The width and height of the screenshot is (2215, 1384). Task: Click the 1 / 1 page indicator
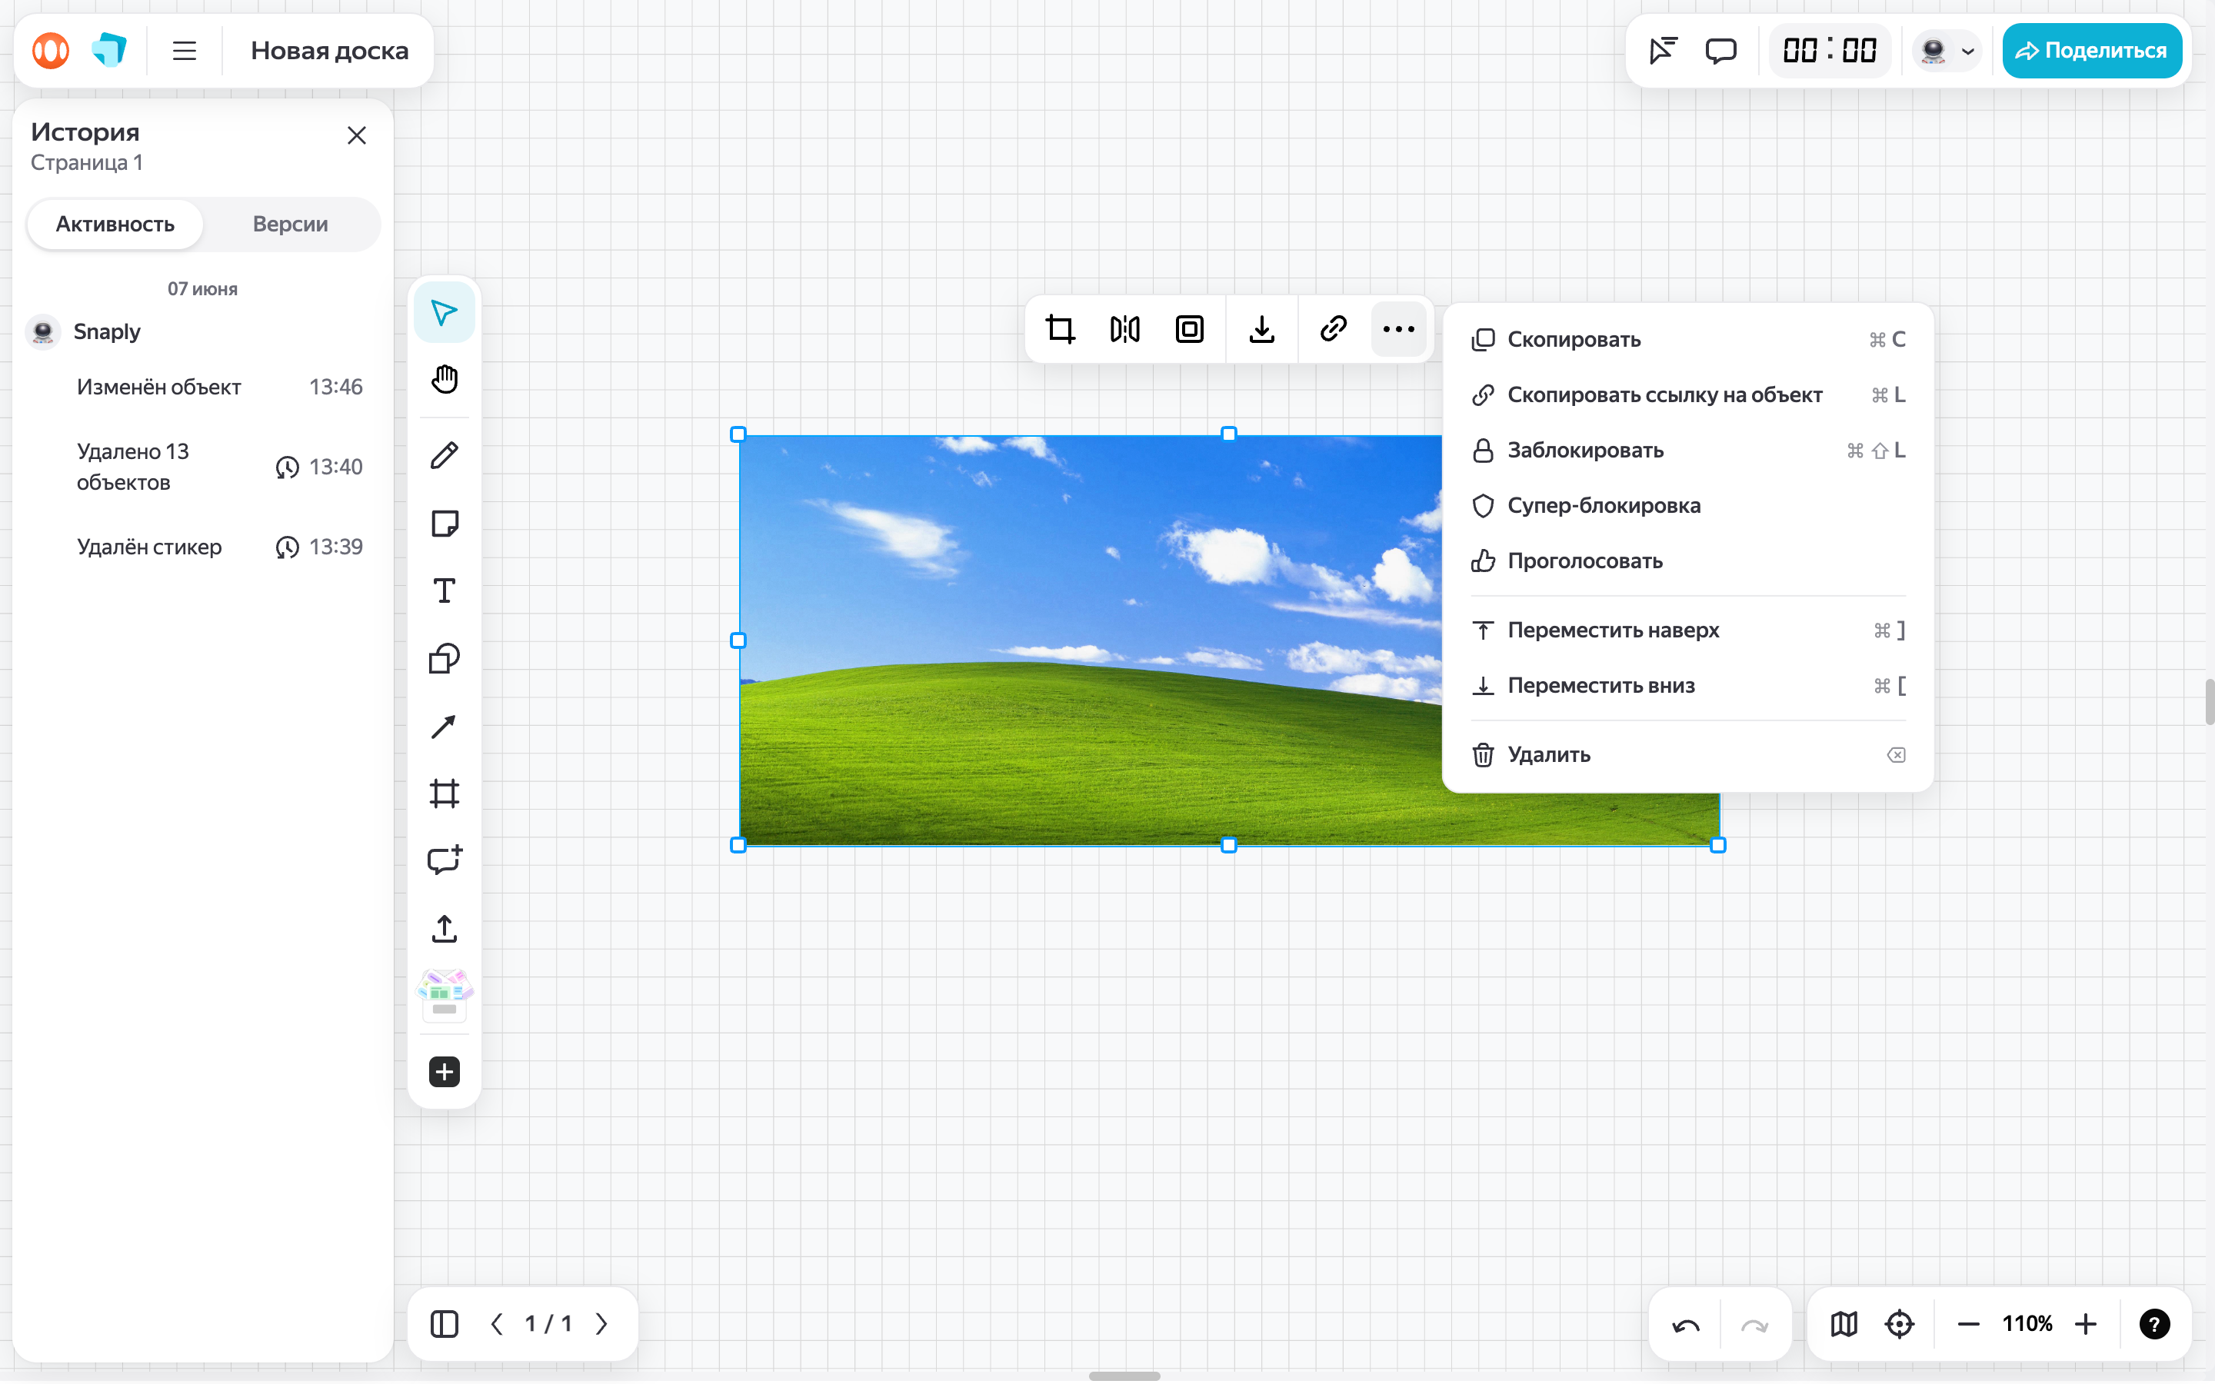(x=548, y=1323)
